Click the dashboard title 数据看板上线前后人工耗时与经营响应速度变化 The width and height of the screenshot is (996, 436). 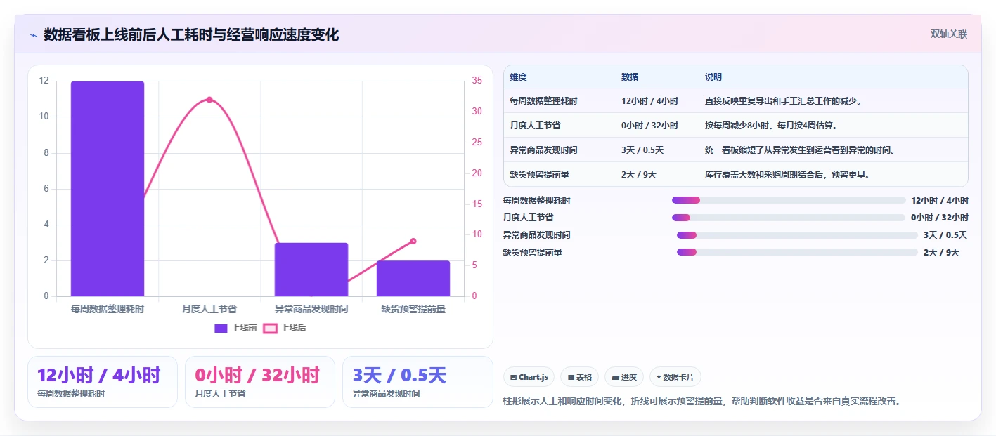point(191,35)
